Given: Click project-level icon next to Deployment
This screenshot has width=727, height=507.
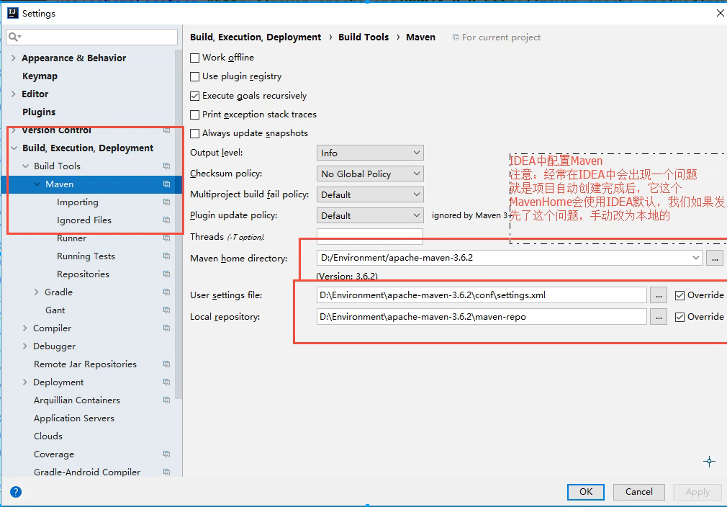Looking at the screenshot, I should tap(166, 382).
